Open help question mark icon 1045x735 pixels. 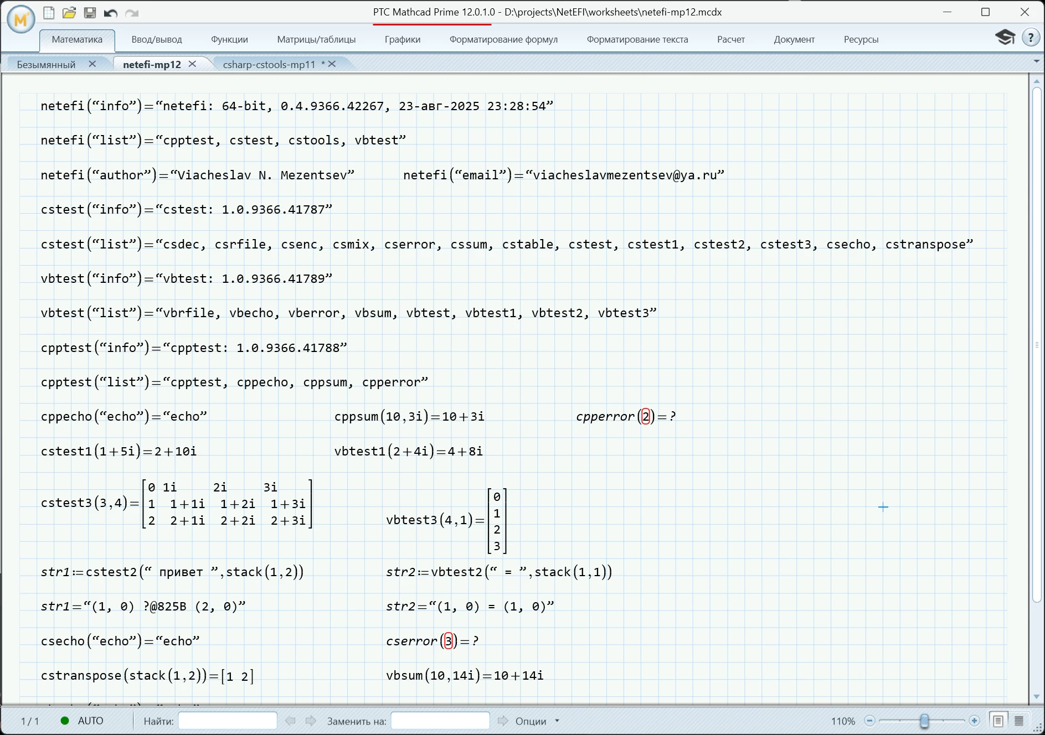(1031, 38)
